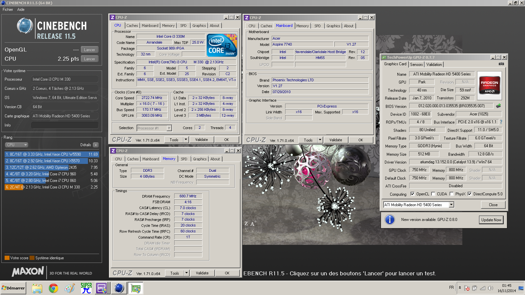This screenshot has width=525, height=295.
Task: Open the CPU dropdown in Rang panel
Action: [17, 145]
